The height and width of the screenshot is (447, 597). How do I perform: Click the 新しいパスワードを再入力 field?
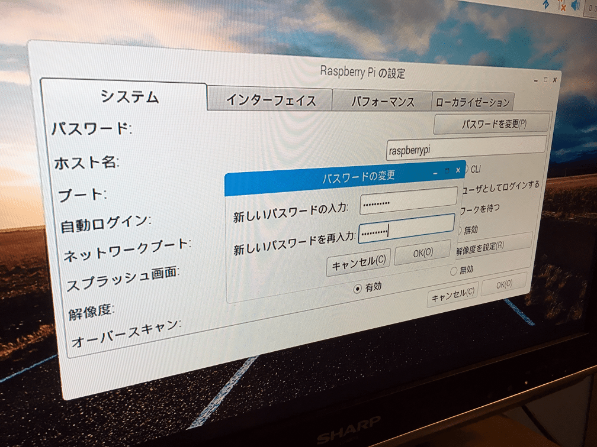[x=407, y=229]
